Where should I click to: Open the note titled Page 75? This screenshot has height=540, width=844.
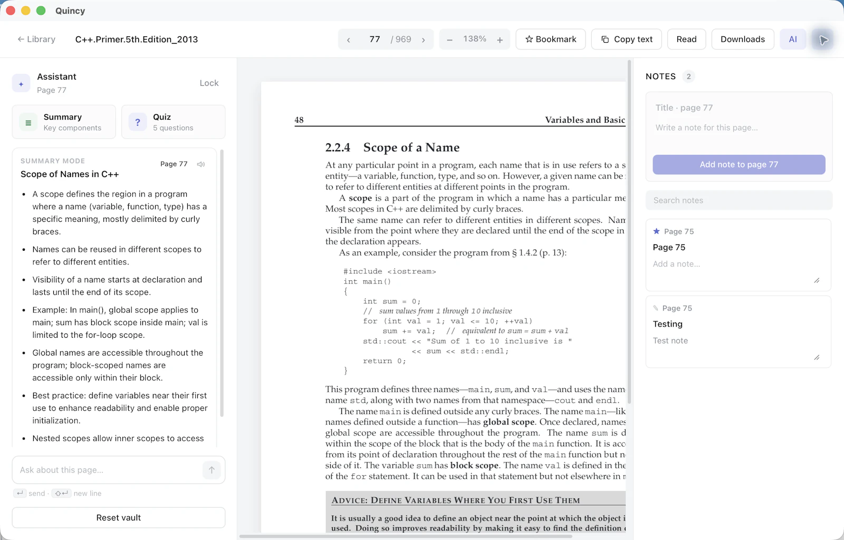click(669, 248)
